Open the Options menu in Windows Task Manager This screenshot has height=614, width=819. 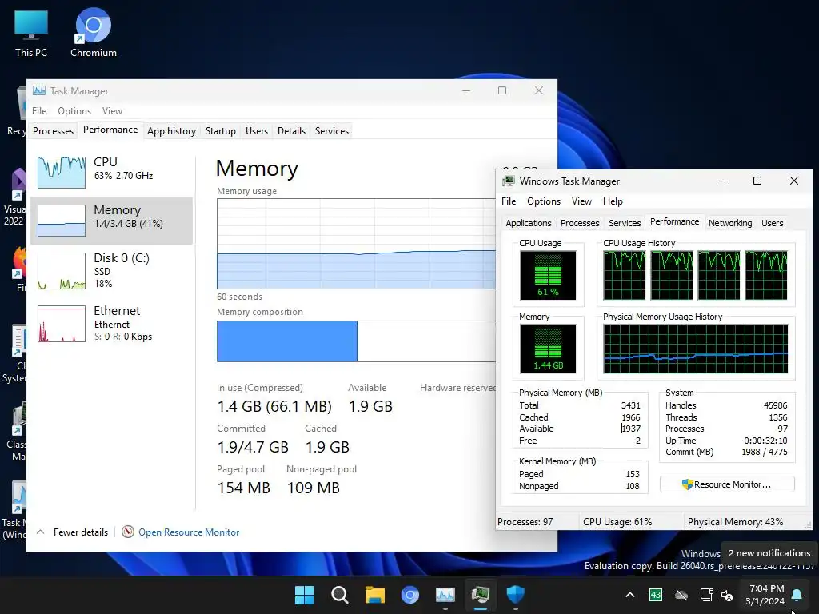point(544,201)
